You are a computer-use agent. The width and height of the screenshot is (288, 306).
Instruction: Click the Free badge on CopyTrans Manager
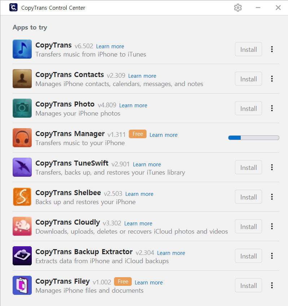(x=138, y=134)
